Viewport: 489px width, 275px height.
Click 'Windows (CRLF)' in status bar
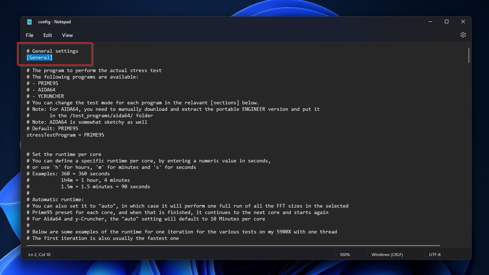[x=387, y=255]
